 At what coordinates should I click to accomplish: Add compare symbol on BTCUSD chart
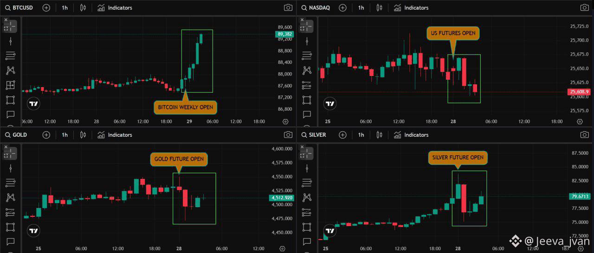[46, 8]
